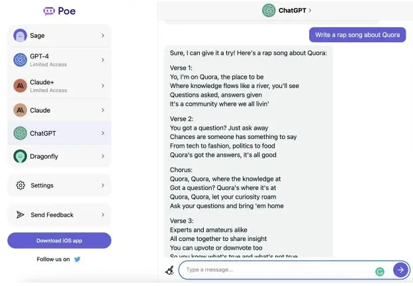Viewport: 413px width, 286px height.
Task: Click the broom clear-context icon
Action: [x=170, y=270]
